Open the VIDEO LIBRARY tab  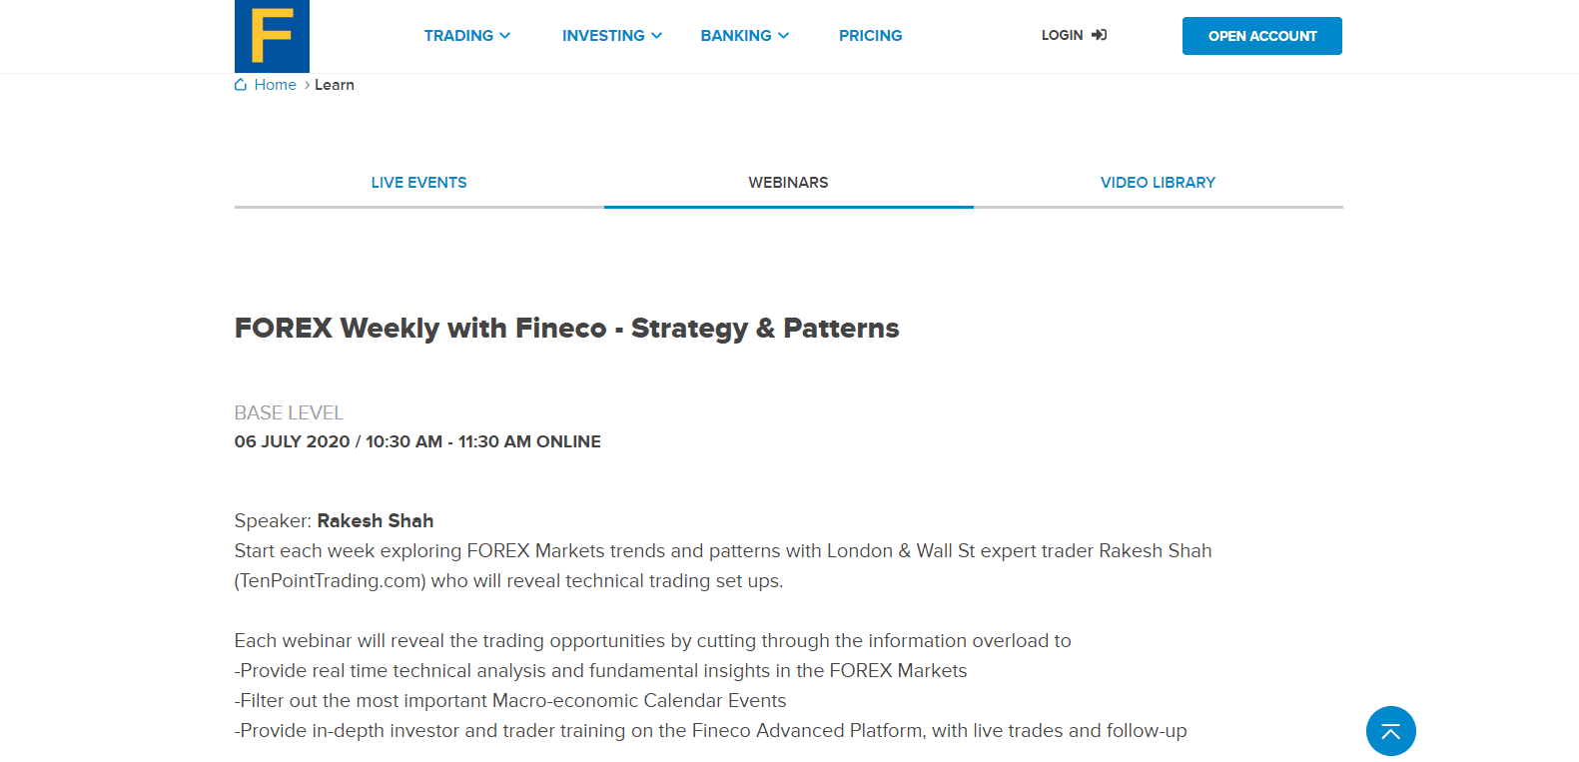coord(1158,182)
